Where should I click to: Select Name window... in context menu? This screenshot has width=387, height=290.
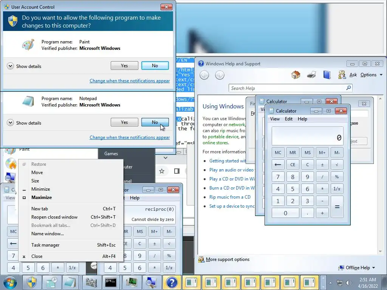[x=71, y=233]
